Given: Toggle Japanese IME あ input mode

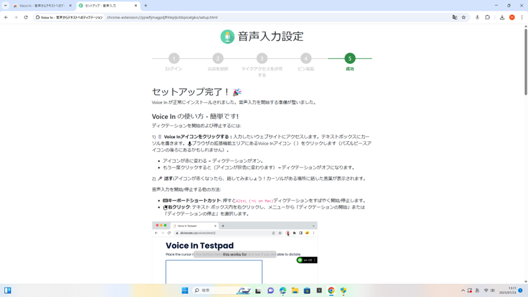Looking at the screenshot, I should click(477, 290).
